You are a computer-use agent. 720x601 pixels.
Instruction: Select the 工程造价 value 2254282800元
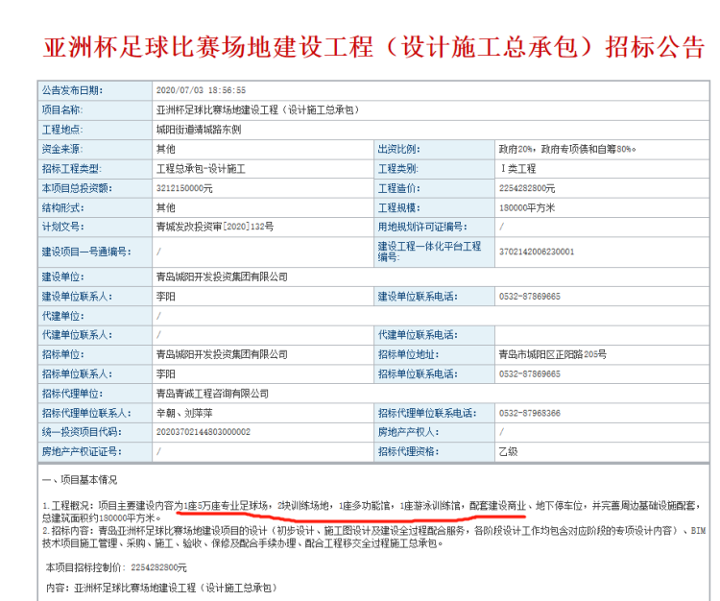click(527, 189)
